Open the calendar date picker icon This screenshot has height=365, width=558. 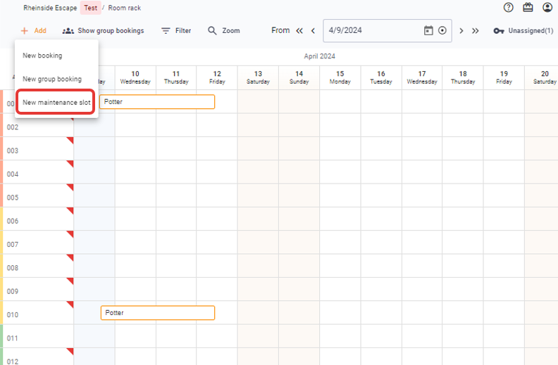coord(428,31)
